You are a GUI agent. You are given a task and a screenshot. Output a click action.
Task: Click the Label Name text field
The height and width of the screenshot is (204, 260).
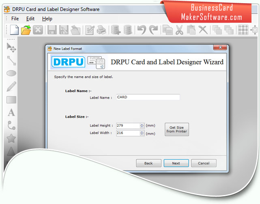tap(148, 97)
